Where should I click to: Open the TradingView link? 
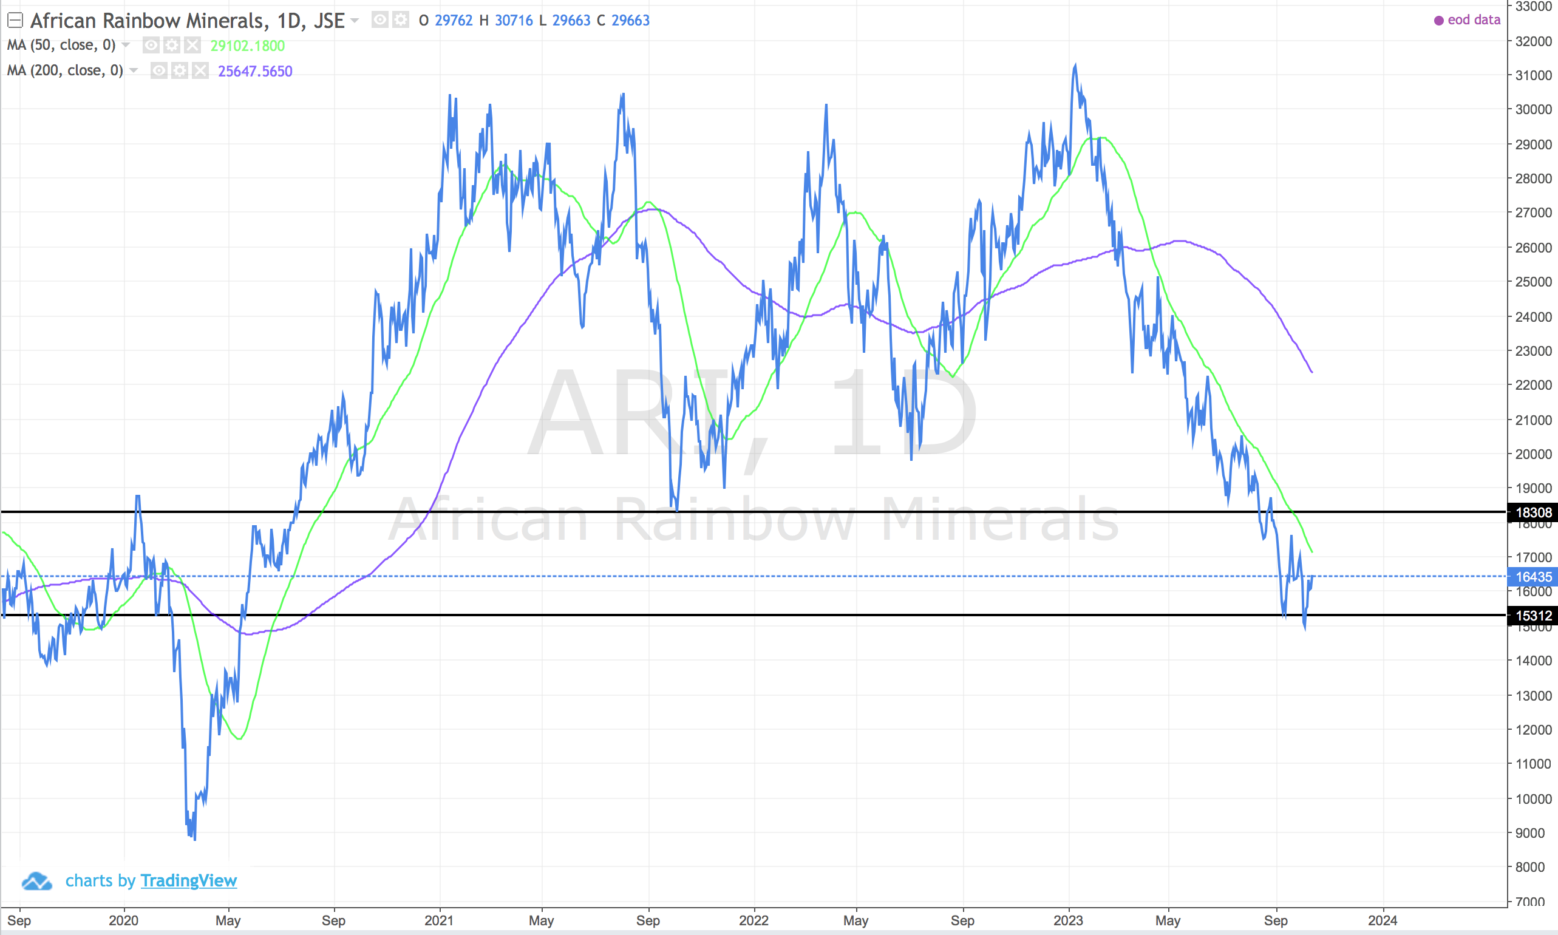[x=188, y=880]
